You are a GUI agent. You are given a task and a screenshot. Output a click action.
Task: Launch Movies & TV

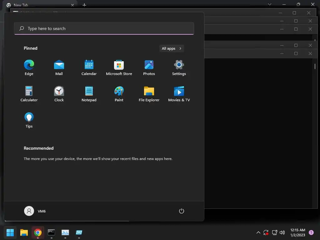pos(179,94)
